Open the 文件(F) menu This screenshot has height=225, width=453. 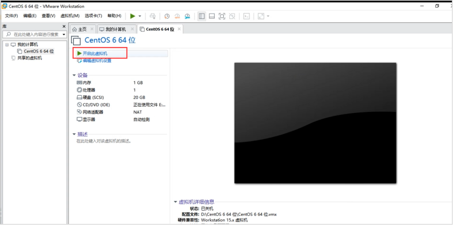tap(11, 16)
